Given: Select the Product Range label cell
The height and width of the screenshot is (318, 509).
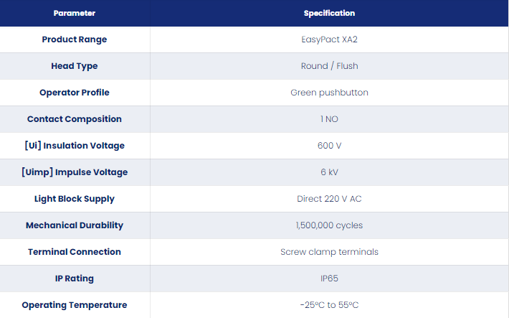Looking at the screenshot, I should pos(75,39).
